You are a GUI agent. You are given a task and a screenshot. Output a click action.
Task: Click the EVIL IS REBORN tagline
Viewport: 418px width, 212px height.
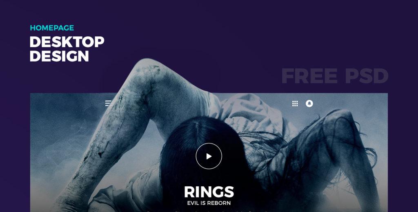point(209,203)
